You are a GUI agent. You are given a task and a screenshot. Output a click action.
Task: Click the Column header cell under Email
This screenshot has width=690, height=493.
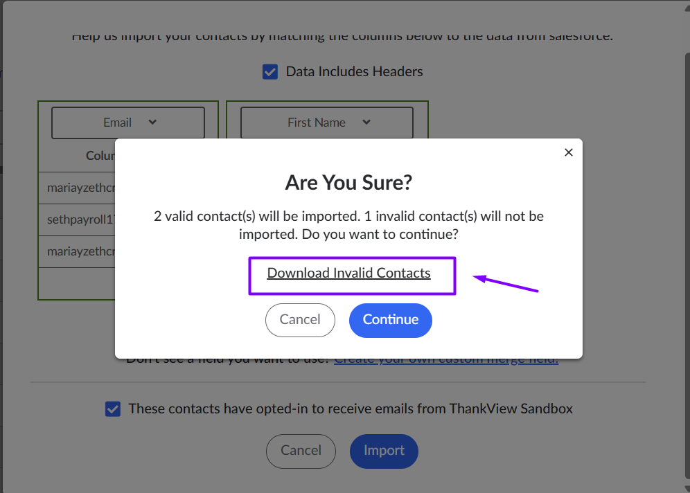[99, 156]
